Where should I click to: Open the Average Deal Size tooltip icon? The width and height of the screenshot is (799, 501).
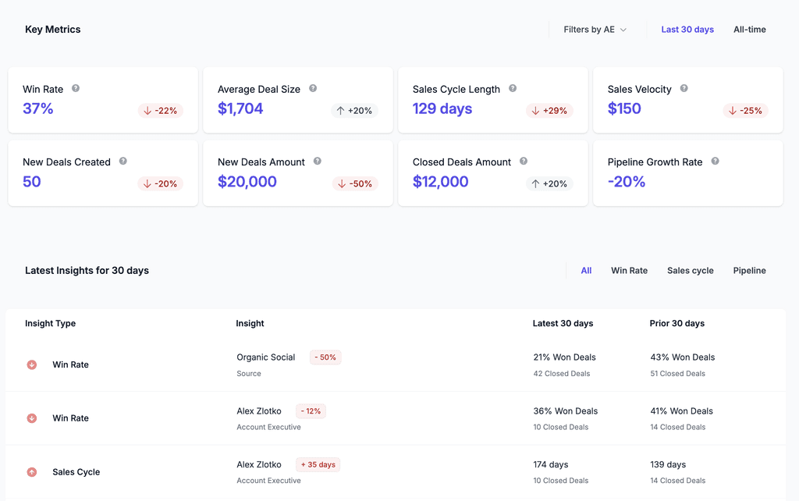tap(313, 89)
